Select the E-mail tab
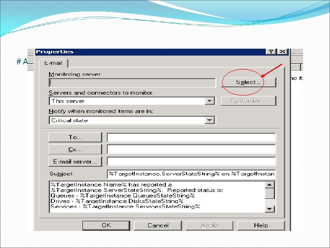Screen dimensions: 330x248 [54, 63]
